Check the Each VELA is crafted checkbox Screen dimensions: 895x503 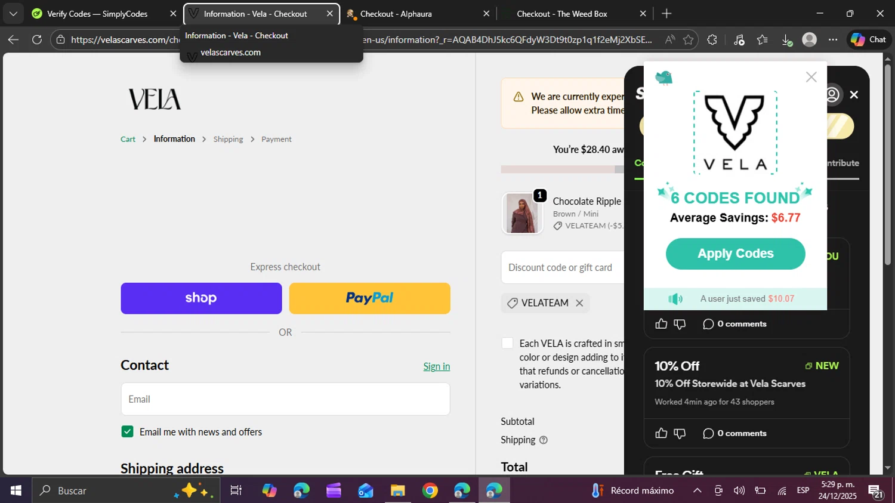click(x=507, y=343)
